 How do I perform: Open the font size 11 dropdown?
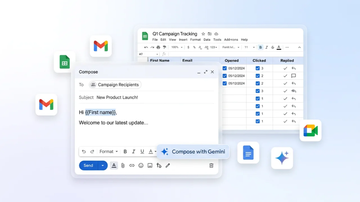[249, 47]
